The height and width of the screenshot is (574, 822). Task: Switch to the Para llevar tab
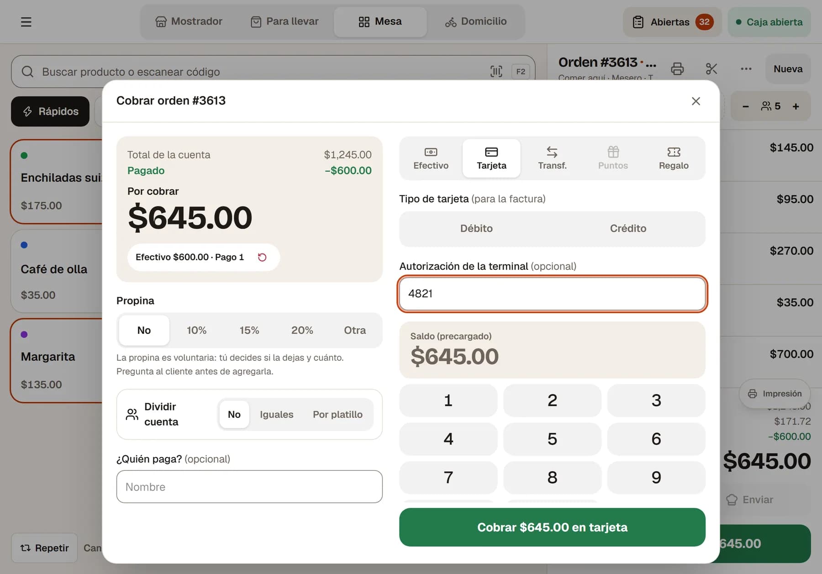285,21
